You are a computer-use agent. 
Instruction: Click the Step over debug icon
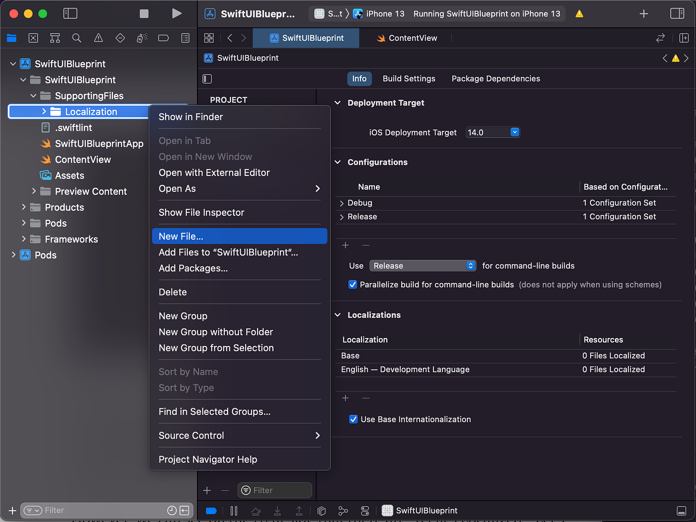pyautogui.click(x=256, y=511)
